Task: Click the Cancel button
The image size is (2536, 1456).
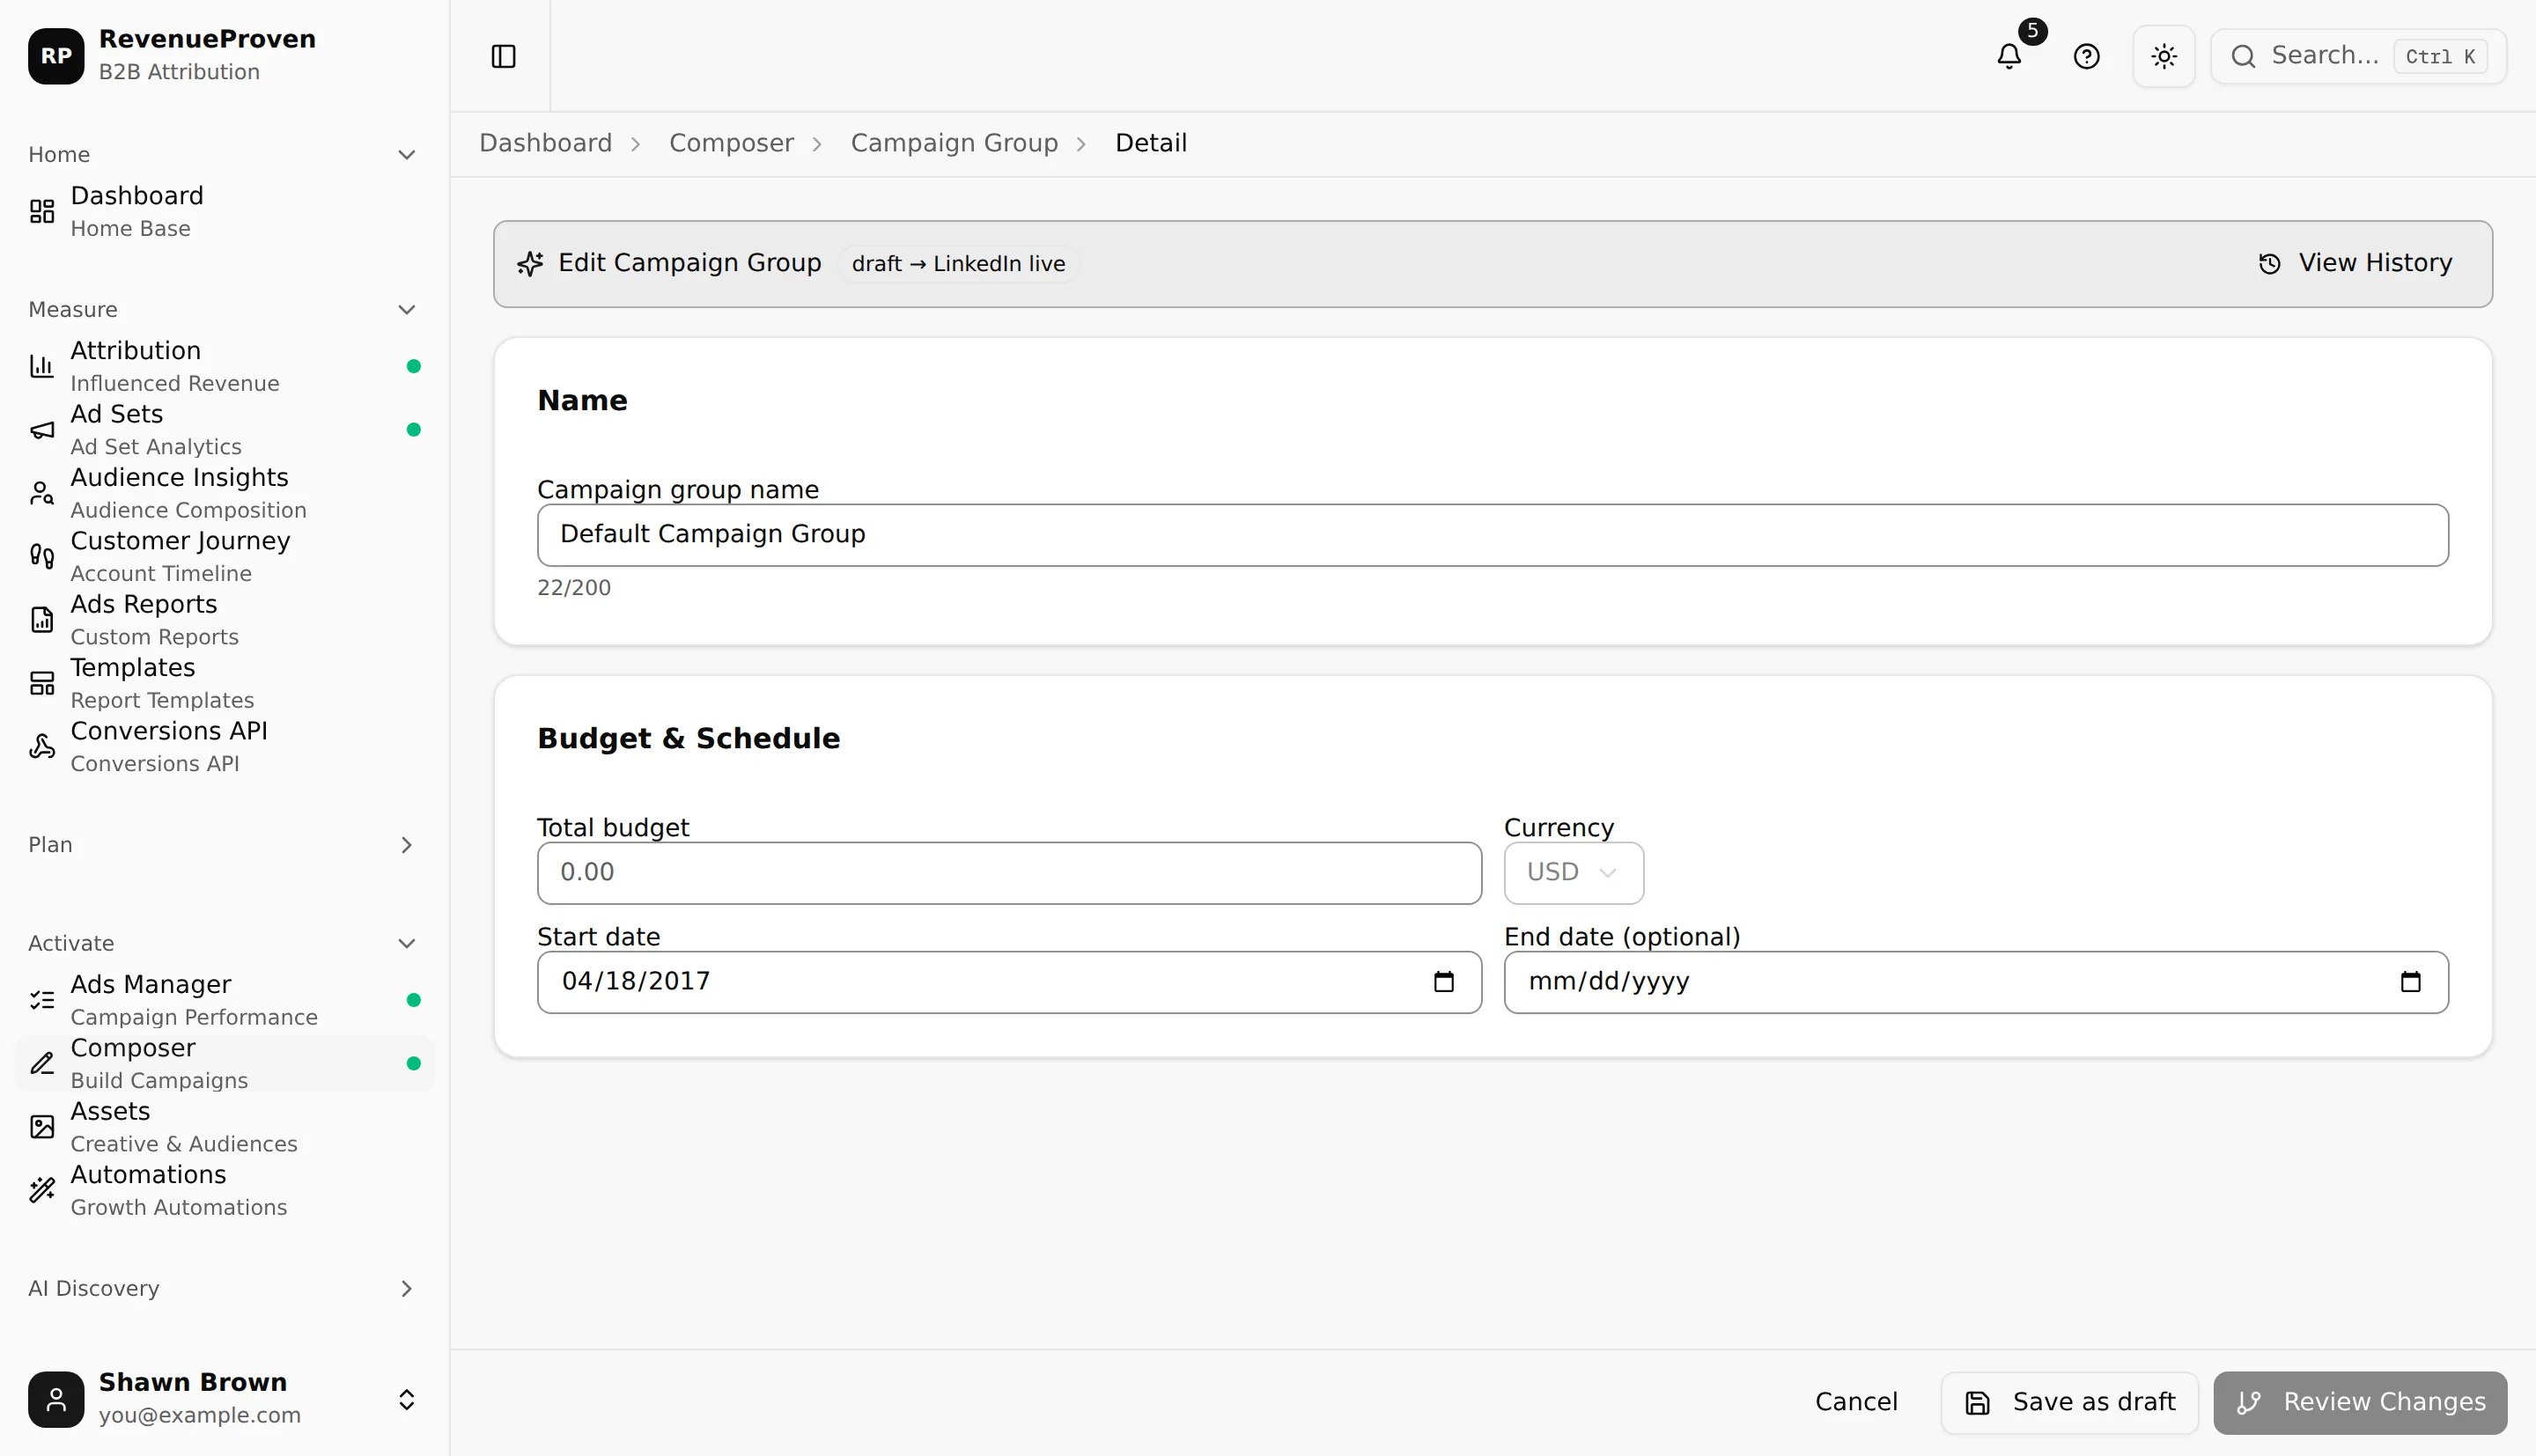Action: [x=1856, y=1402]
